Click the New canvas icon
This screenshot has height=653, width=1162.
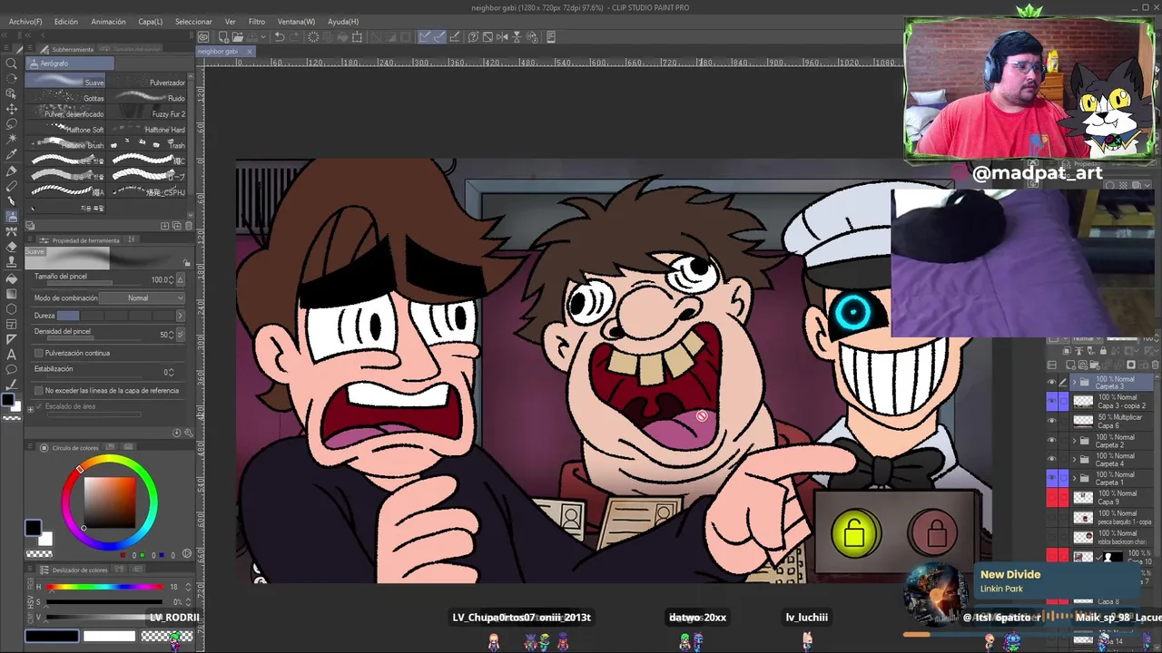(222, 37)
